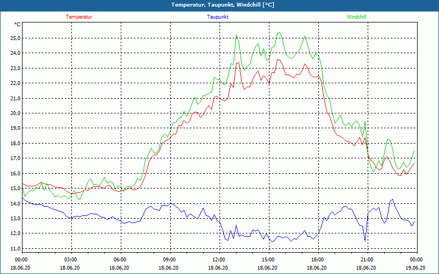Click the 03:00 time axis label
The height and width of the screenshot is (274, 439).
[71, 259]
